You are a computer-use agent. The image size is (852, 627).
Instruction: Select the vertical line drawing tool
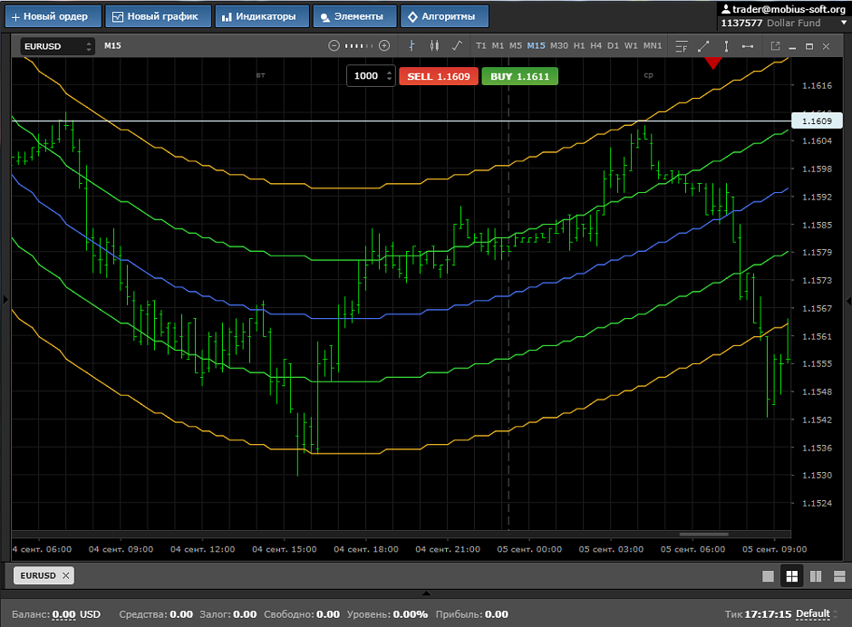(726, 46)
